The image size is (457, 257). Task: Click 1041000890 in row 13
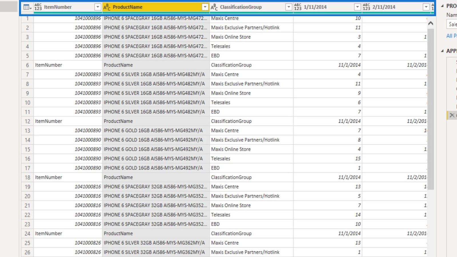(x=88, y=130)
